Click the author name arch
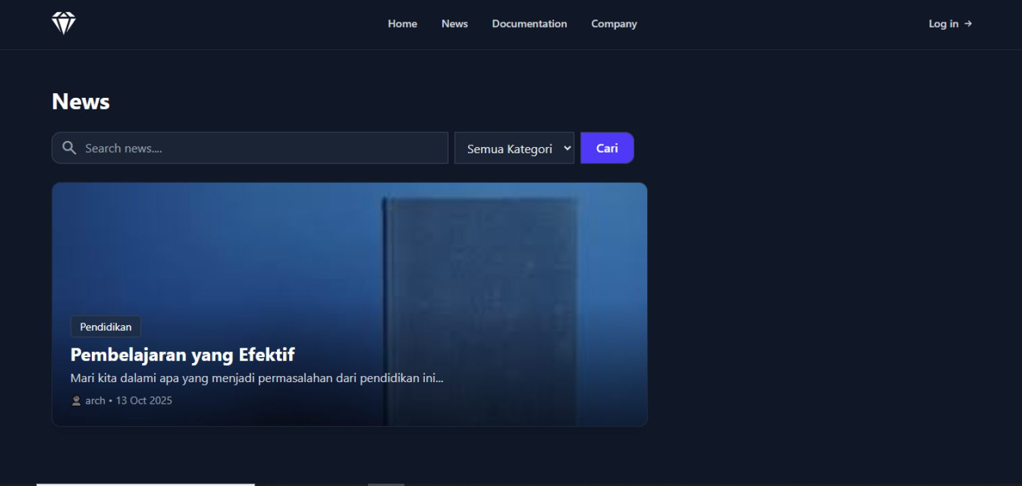The height and width of the screenshot is (486, 1022). [95, 401]
